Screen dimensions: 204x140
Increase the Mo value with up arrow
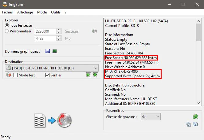pyautogui.click(x=59, y=37)
